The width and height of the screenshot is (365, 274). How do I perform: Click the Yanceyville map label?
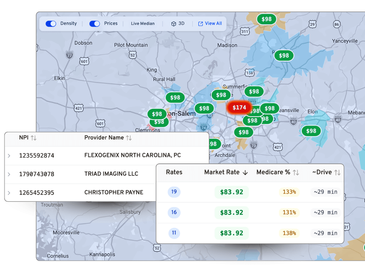point(345,41)
